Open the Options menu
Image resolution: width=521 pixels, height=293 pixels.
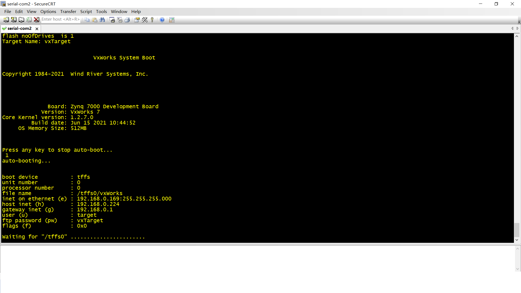pos(48,11)
